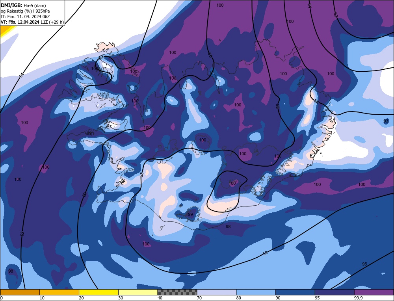The height and width of the screenshot is (301, 394).
Task: Click the '30' legend scale value
Action: click(121, 298)
